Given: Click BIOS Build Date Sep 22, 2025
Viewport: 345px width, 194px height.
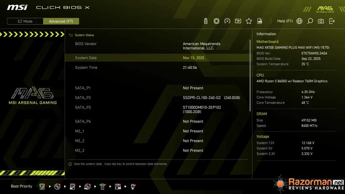Looking at the screenshot, I should (311, 59).
